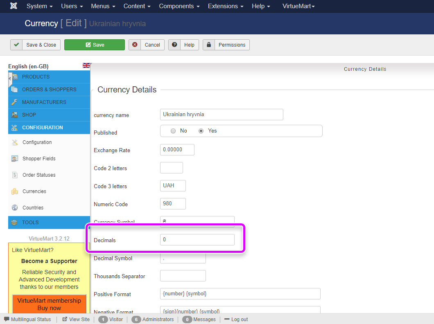Click into the Numeric Code field
This screenshot has width=434, height=324.
[173, 204]
